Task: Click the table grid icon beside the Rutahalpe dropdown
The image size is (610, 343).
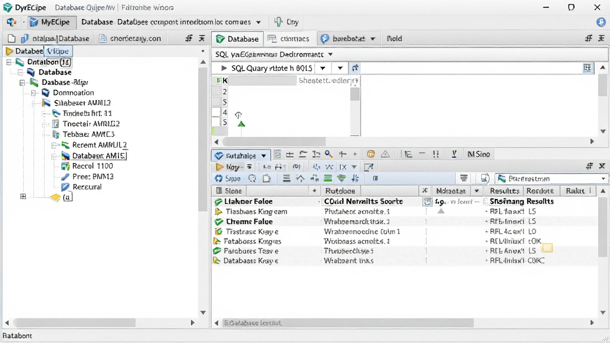Action: (x=277, y=154)
